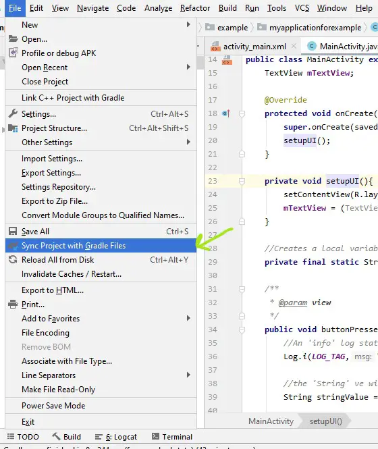
Task: Expand the New submenu
Action: pyautogui.click(x=188, y=24)
